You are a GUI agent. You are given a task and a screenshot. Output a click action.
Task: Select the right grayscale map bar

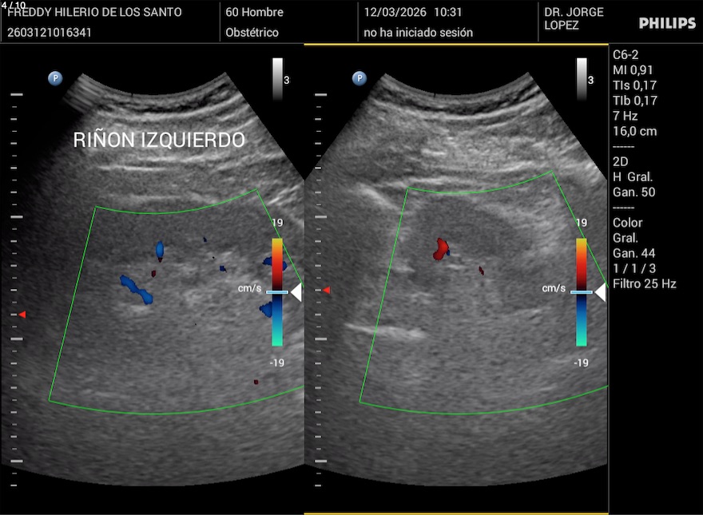click(x=582, y=78)
